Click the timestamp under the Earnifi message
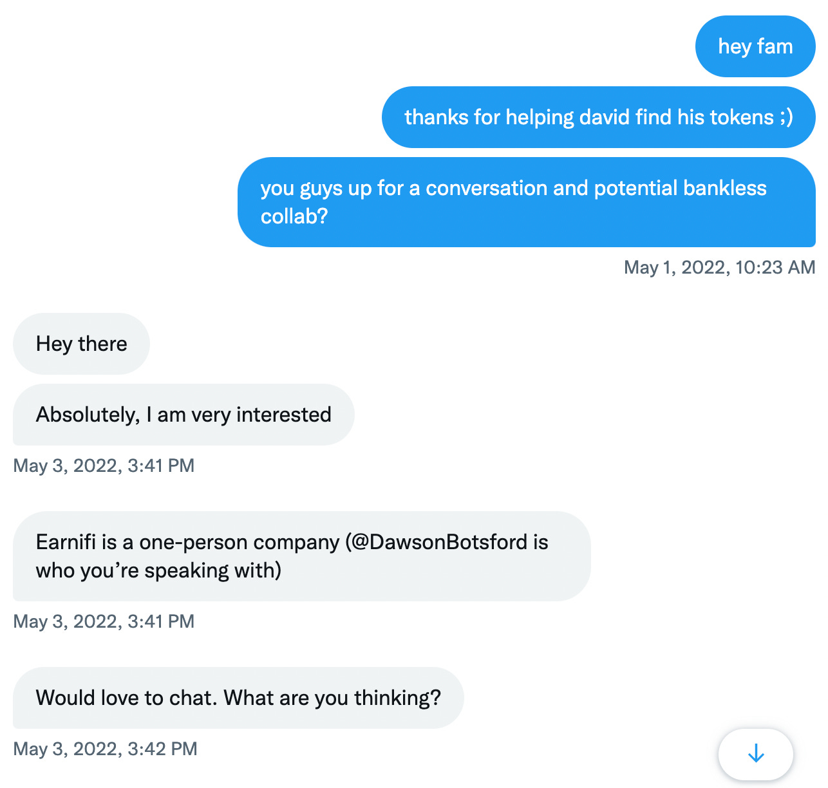828x788 pixels. click(x=104, y=621)
